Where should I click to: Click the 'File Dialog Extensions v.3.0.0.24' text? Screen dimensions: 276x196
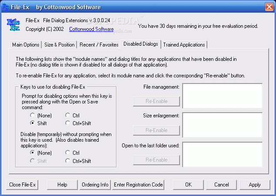[x=76, y=20]
